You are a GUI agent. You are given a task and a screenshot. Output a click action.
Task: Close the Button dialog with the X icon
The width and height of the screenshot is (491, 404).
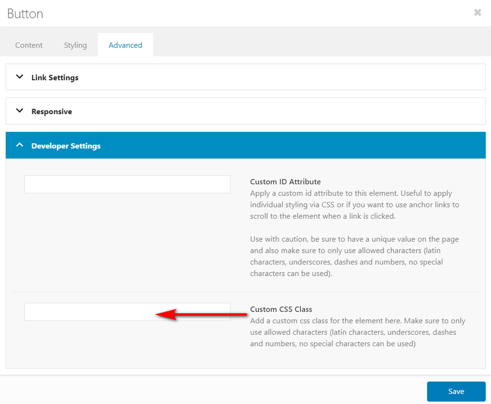coord(477,13)
